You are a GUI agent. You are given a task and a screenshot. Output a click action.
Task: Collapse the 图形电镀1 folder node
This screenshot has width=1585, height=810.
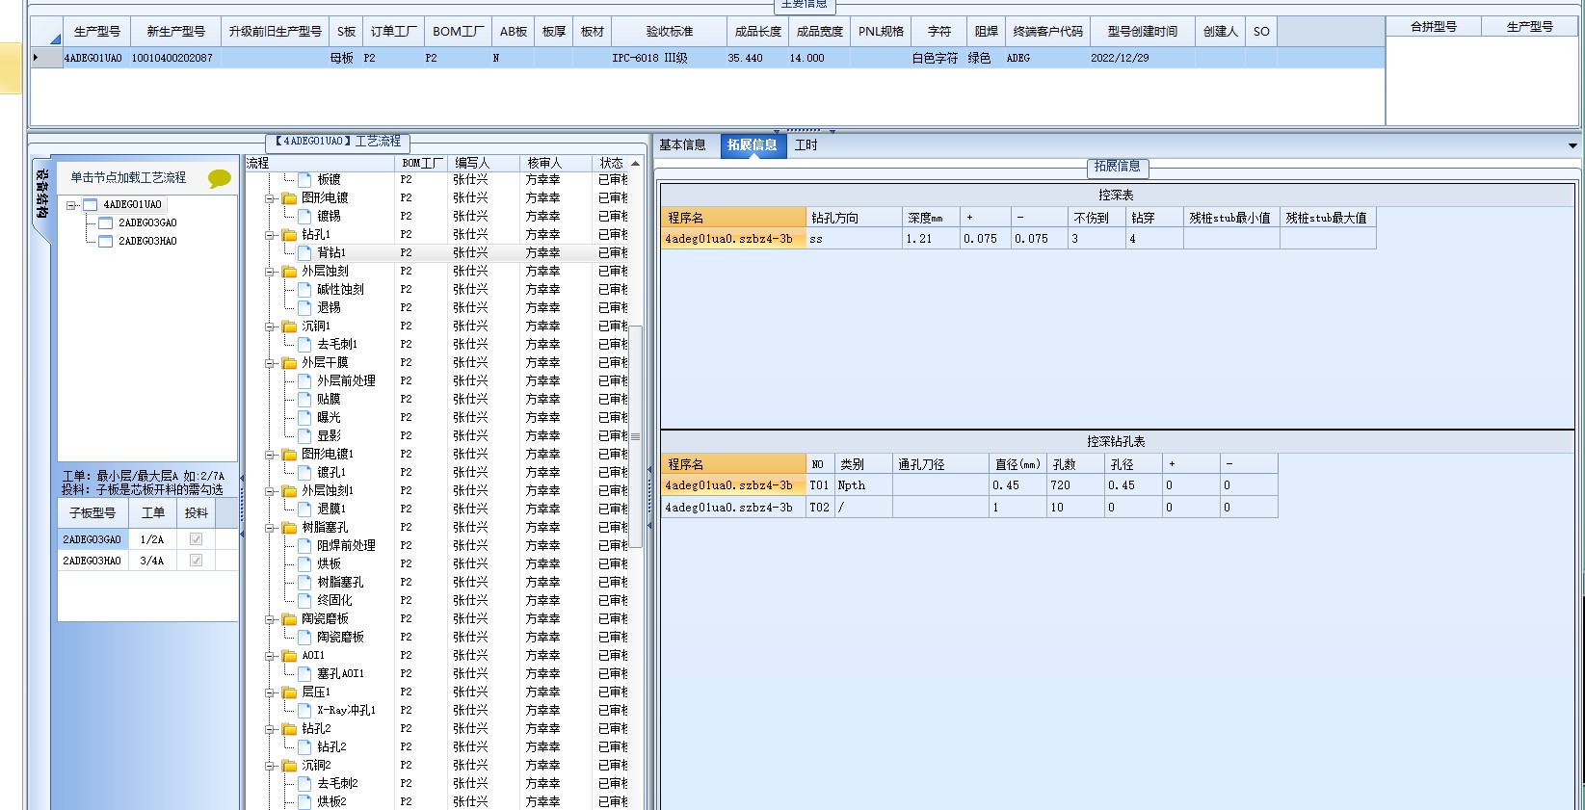point(271,455)
